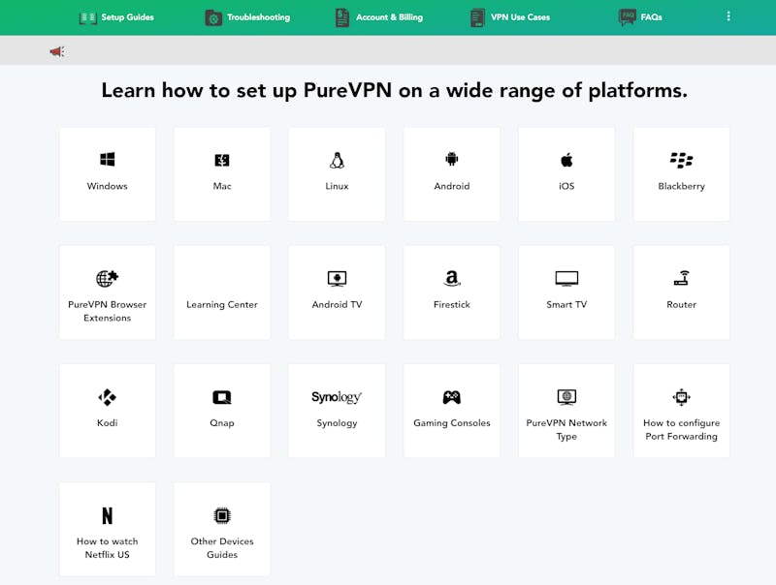The height and width of the screenshot is (585, 776).
Task: Open the PureVPN Network Type label
Action: click(566, 430)
